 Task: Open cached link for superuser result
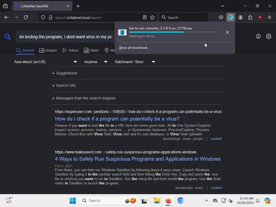(x=216, y=139)
